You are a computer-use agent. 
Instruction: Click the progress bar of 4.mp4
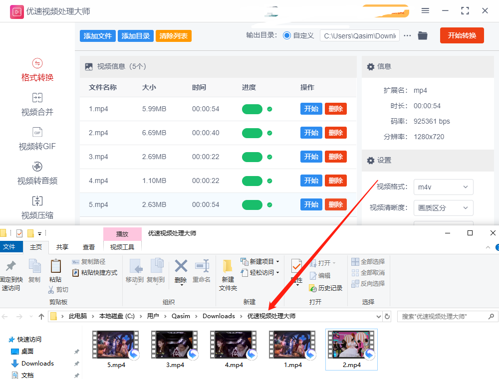pos(252,181)
